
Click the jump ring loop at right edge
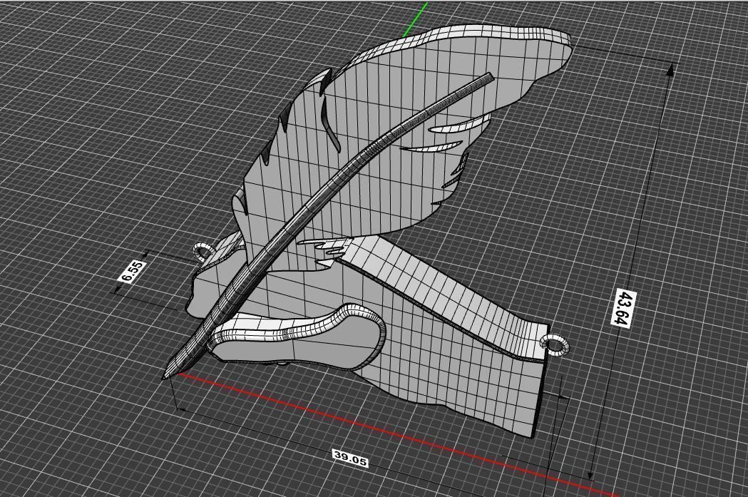click(x=557, y=345)
